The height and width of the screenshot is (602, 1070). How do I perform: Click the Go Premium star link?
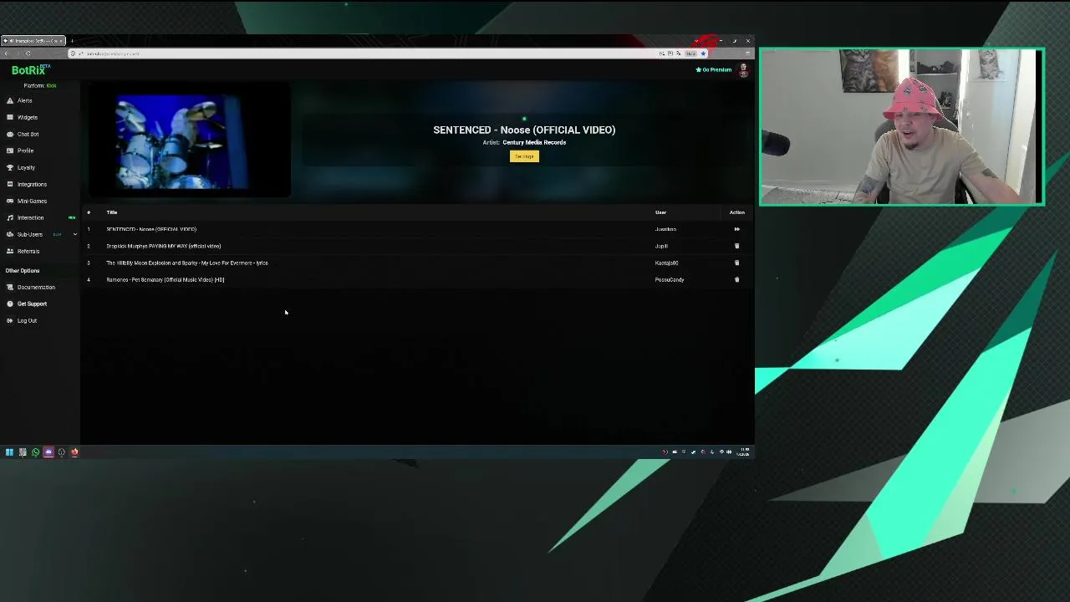coord(713,69)
